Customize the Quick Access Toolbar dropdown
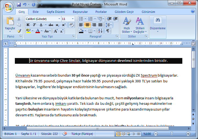The image size is (198, 139). tap(42, 5)
